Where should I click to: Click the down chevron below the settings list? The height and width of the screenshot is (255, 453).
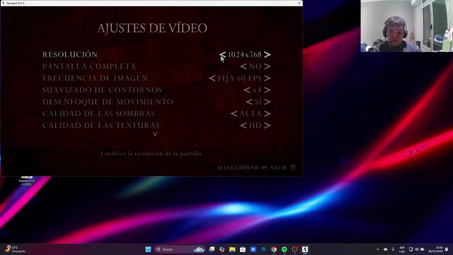click(155, 134)
